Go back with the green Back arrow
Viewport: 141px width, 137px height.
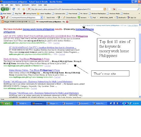click(3, 9)
